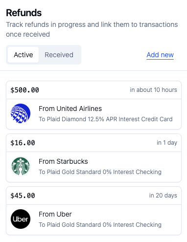Click the Add new link
Image resolution: width=187 pixels, height=242 pixels.
pyautogui.click(x=160, y=55)
